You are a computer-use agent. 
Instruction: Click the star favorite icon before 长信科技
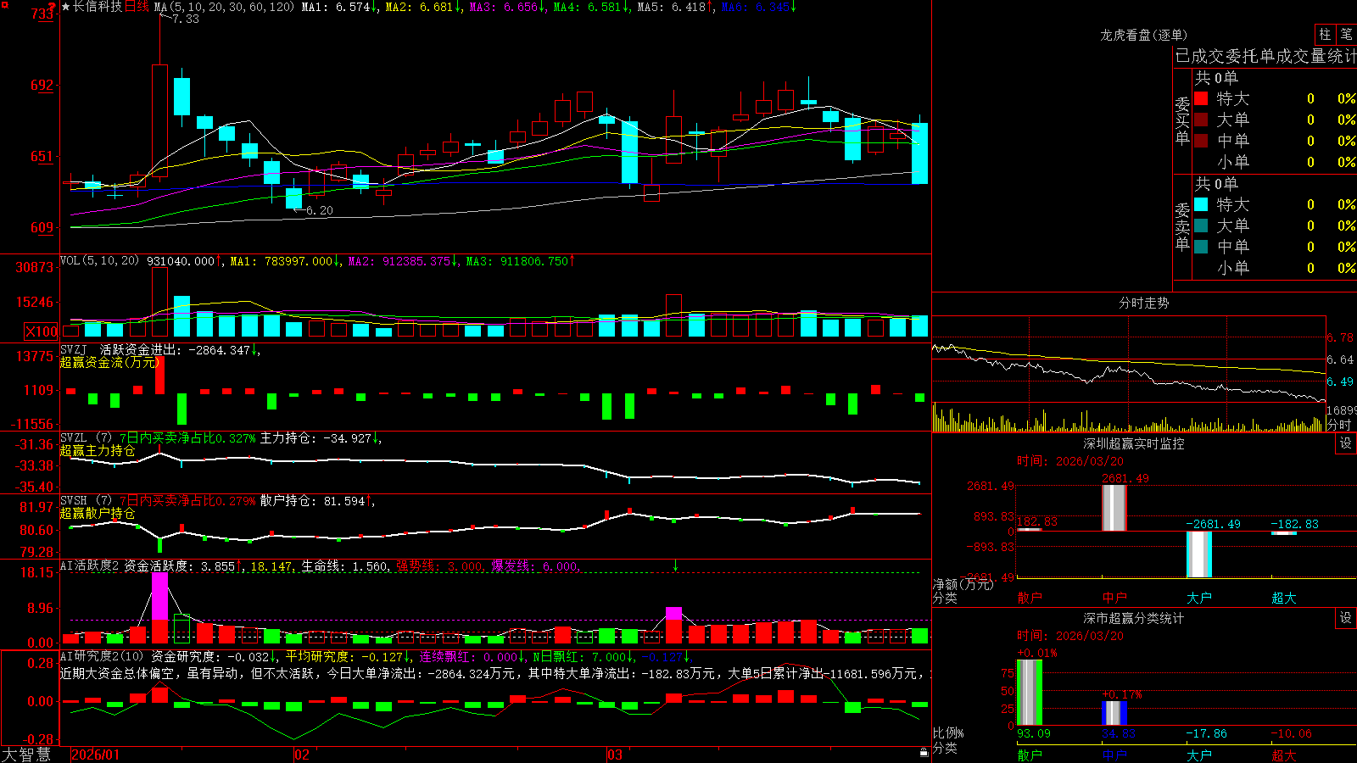pos(65,7)
